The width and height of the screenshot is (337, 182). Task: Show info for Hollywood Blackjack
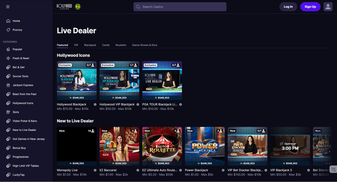coord(95,104)
